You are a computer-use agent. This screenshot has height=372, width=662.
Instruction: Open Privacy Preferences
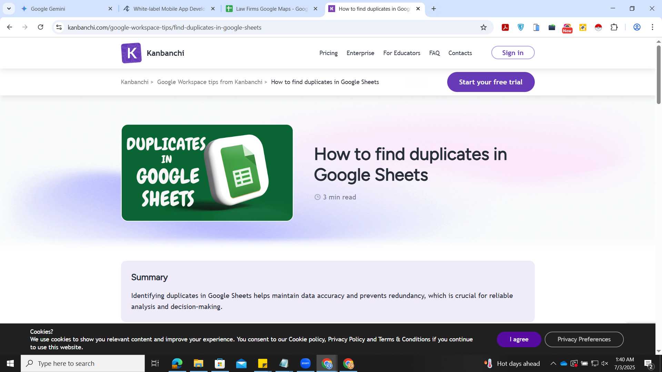[x=584, y=339]
